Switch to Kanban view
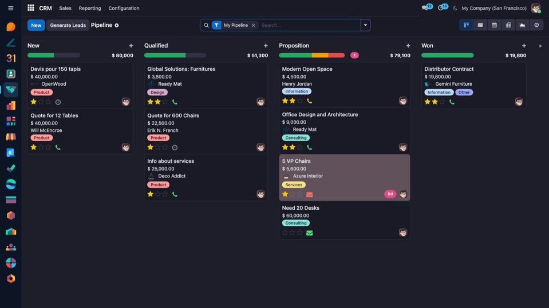This screenshot has width=549, height=308. (467, 25)
